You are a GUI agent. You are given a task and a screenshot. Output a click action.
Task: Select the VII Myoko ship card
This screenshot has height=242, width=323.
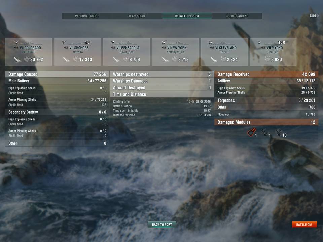click(x=273, y=51)
